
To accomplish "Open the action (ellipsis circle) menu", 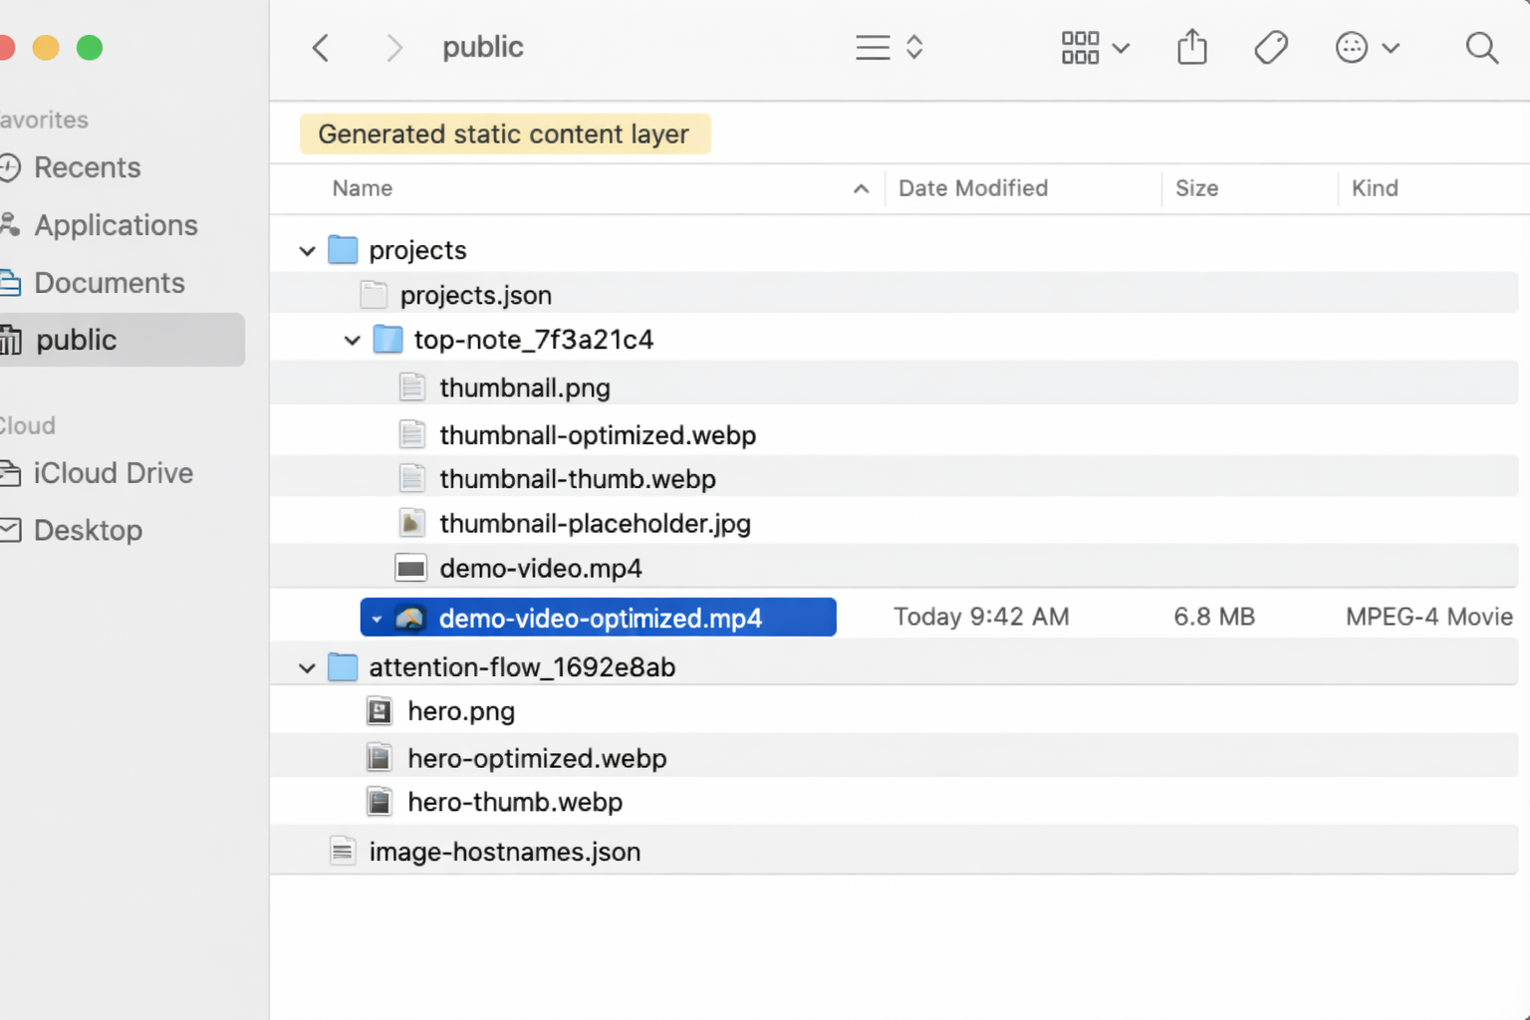I will coord(1367,48).
